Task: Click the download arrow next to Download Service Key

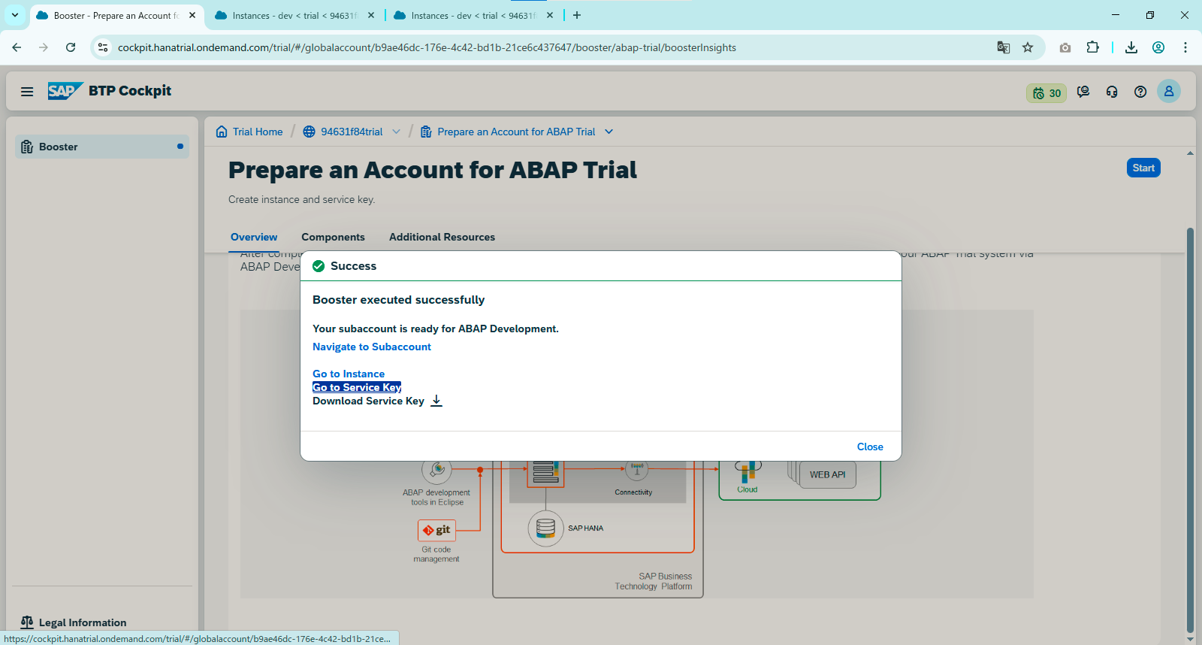Action: pos(436,401)
